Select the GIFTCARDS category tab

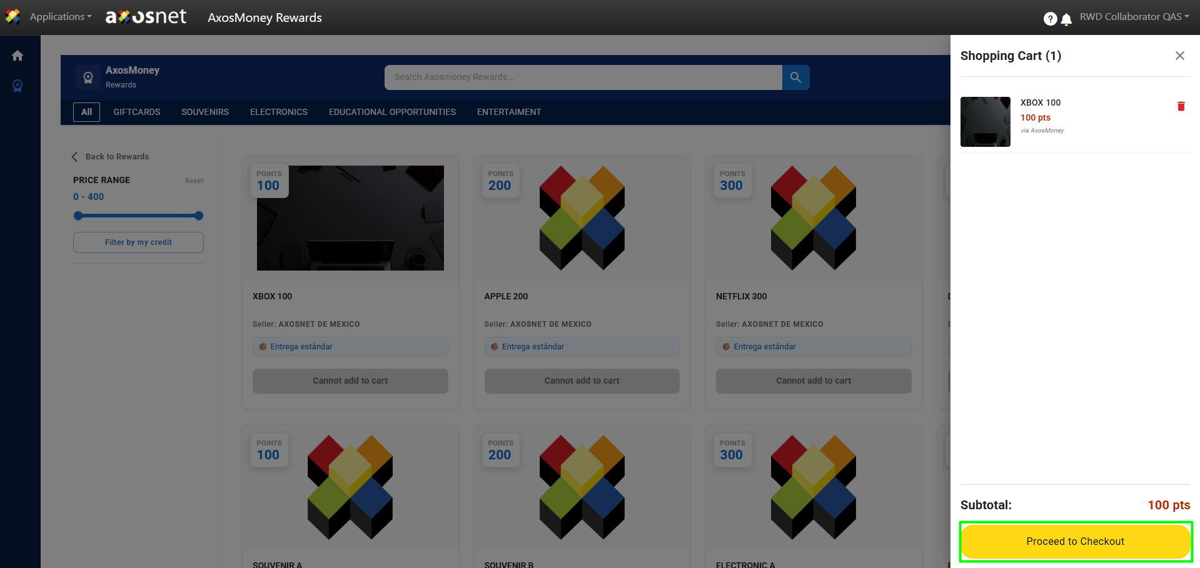click(136, 112)
